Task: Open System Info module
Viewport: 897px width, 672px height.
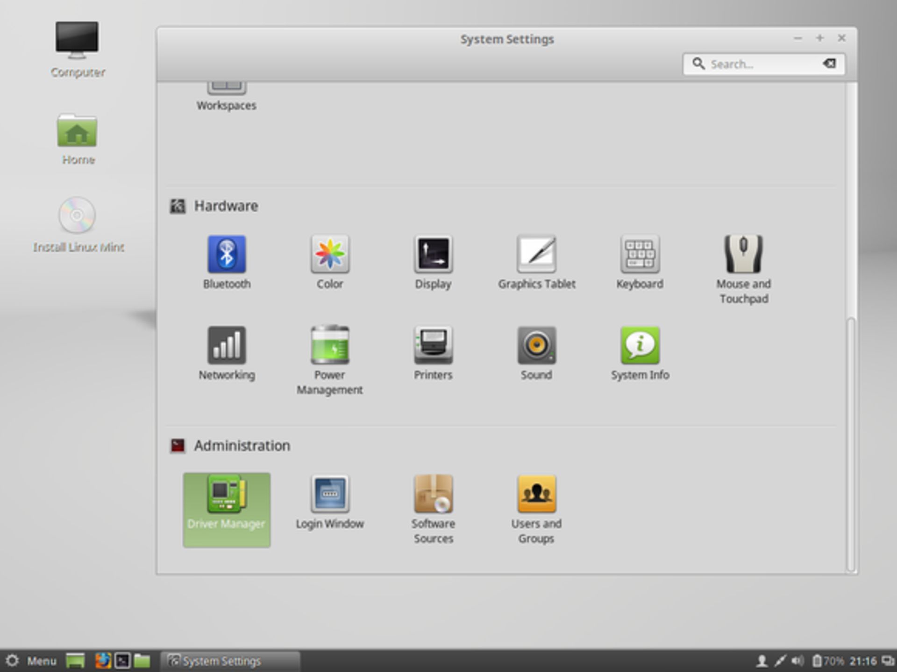Action: click(x=640, y=353)
